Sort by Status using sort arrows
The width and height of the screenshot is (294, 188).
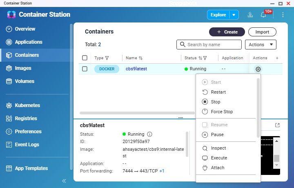[x=200, y=58]
